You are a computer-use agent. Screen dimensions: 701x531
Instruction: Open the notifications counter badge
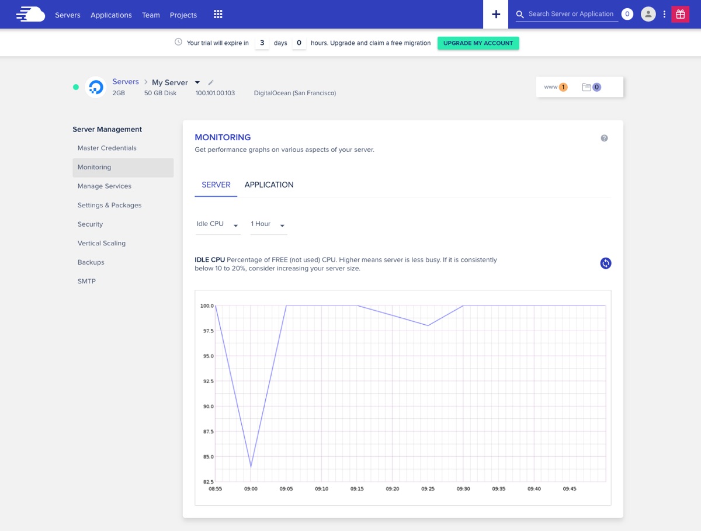click(627, 14)
